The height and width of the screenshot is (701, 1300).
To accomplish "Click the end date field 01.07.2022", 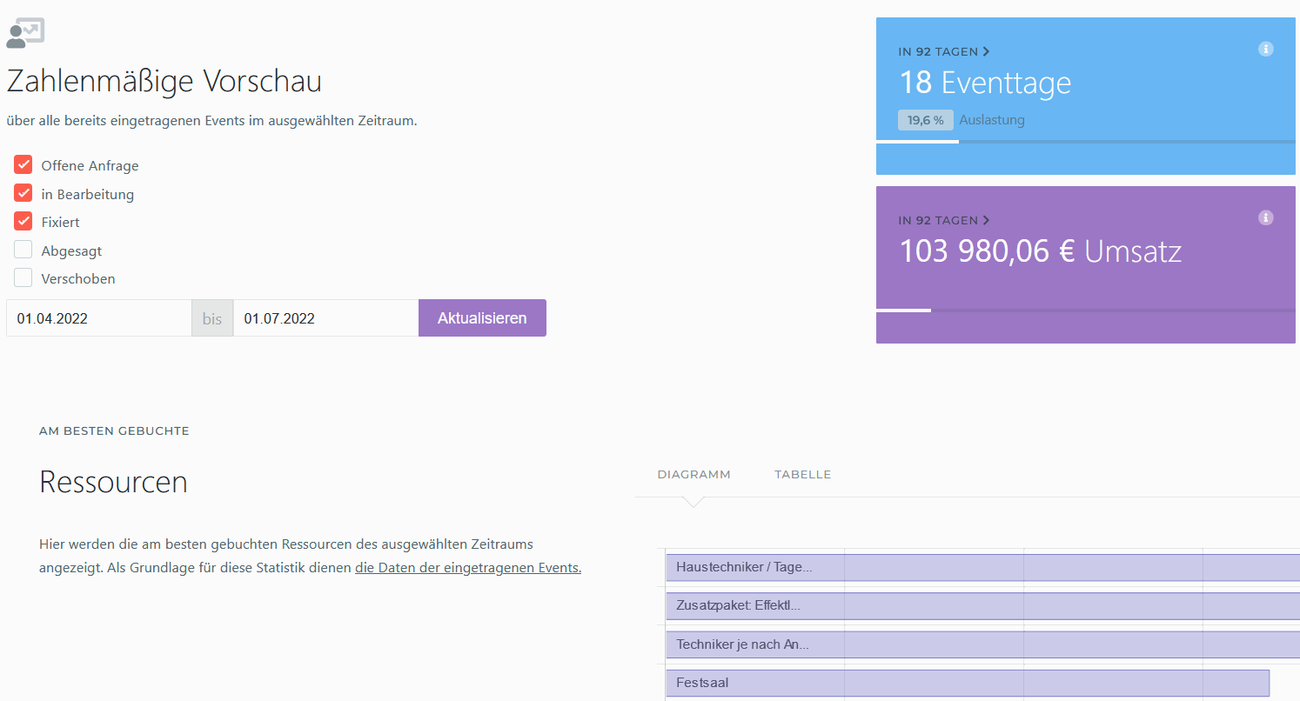I will pos(325,318).
